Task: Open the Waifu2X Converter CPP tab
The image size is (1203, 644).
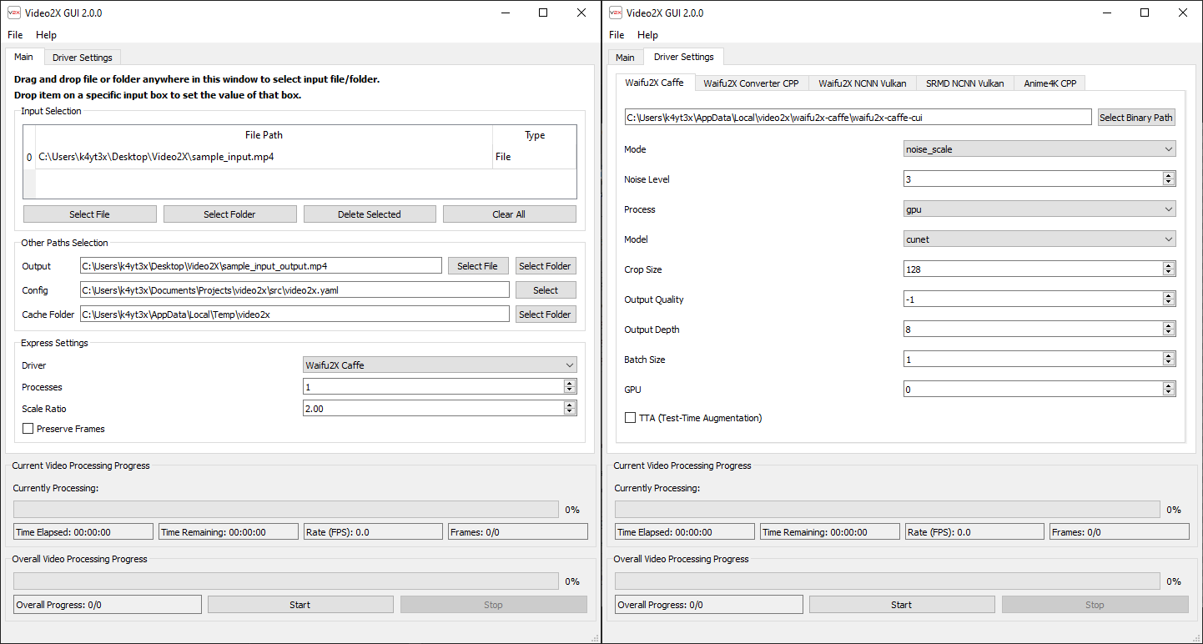Action: click(x=751, y=83)
